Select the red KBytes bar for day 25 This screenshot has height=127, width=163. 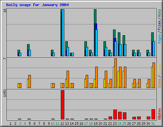tap(125, 116)
